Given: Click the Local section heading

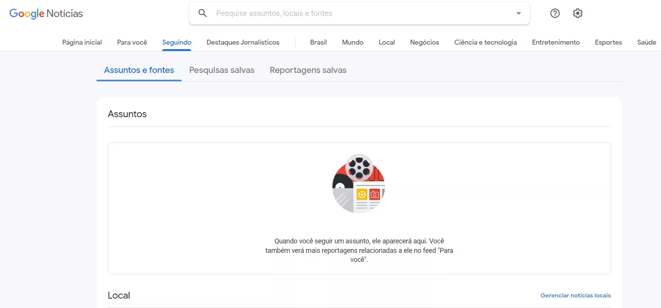Looking at the screenshot, I should point(119,296).
